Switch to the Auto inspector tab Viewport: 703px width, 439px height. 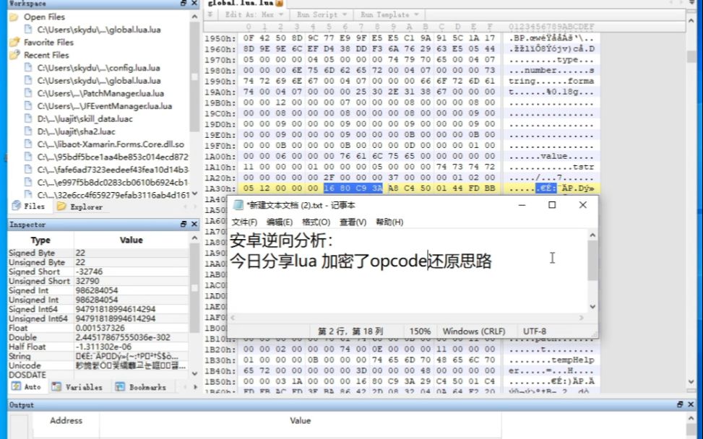click(27, 386)
